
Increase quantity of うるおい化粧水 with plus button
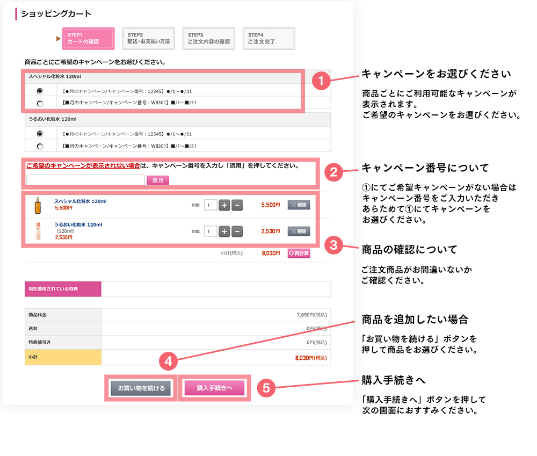(224, 231)
